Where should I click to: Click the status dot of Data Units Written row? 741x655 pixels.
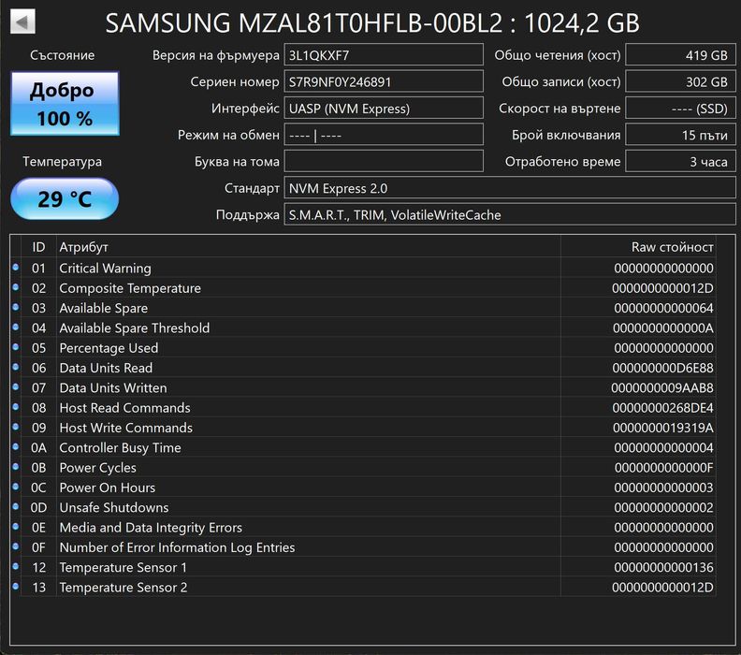point(16,386)
